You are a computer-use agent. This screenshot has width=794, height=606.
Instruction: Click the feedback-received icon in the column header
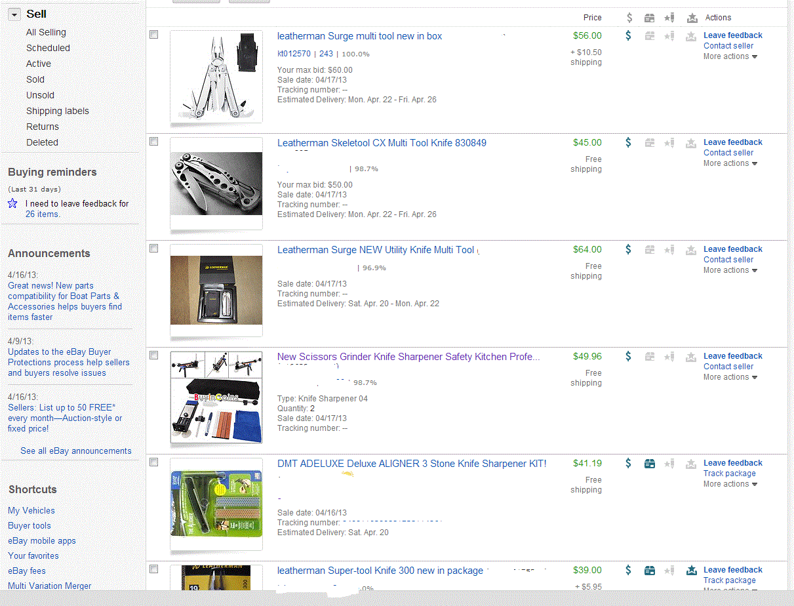pyautogui.click(x=691, y=18)
